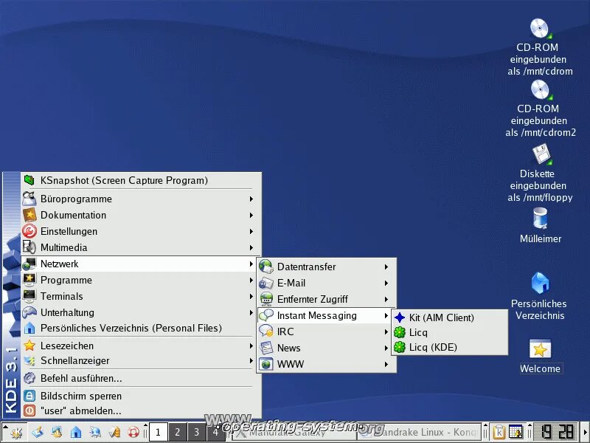
Task: Expand the Datentransfer submenu arrow
Action: (386, 267)
